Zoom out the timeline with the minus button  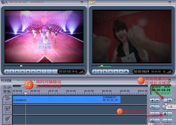157,100
